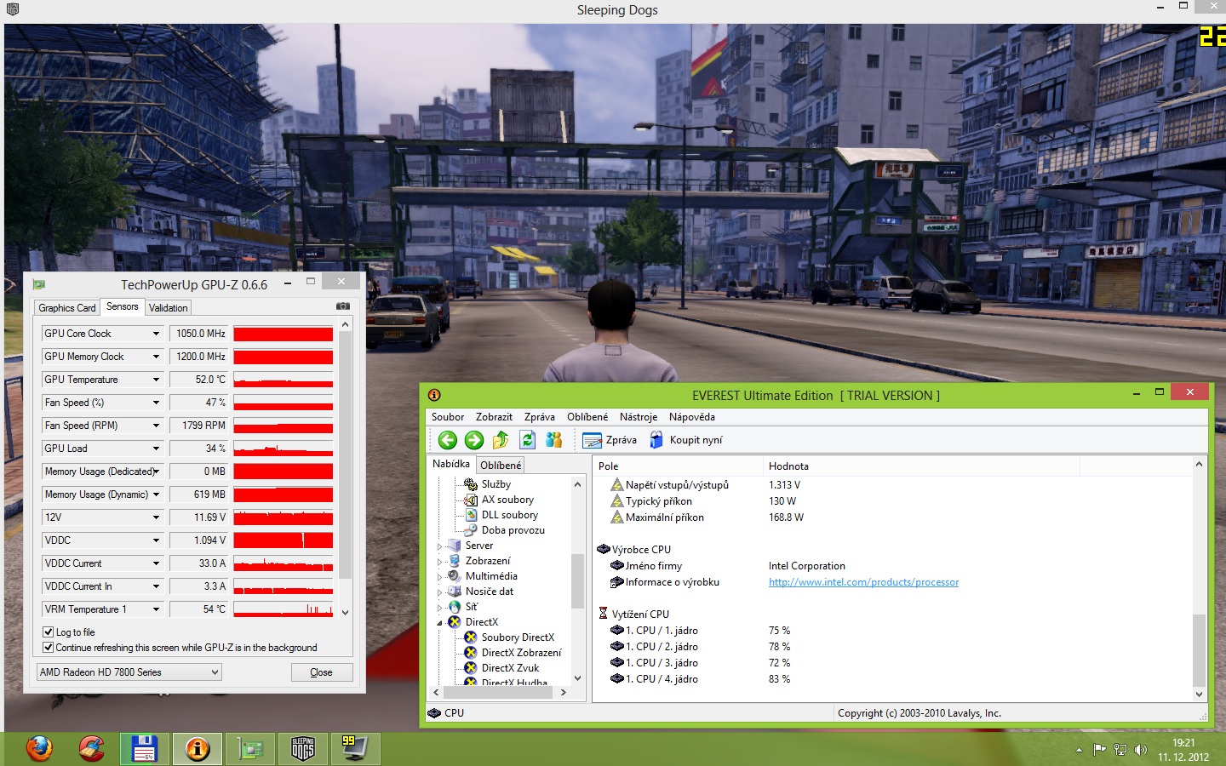Screen dimensions: 1226x766
Task: Open the Soubor menu in EVEREST
Action: click(x=448, y=417)
